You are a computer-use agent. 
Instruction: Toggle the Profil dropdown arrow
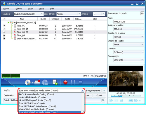click(x=83, y=91)
